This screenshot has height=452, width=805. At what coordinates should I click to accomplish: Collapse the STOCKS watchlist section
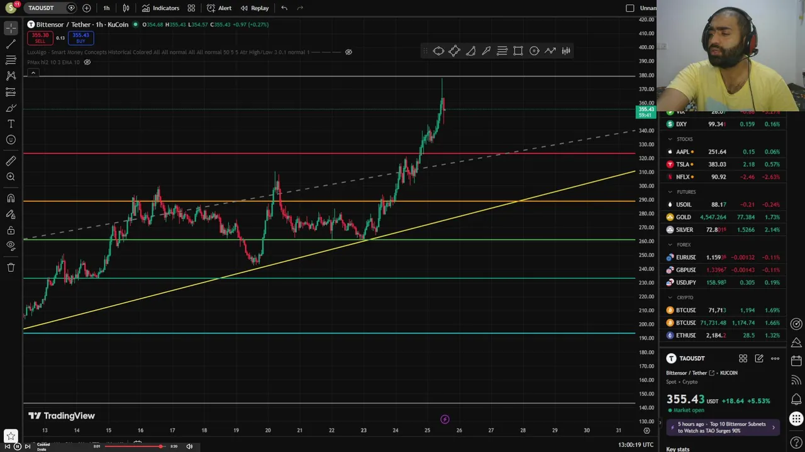[670, 139]
